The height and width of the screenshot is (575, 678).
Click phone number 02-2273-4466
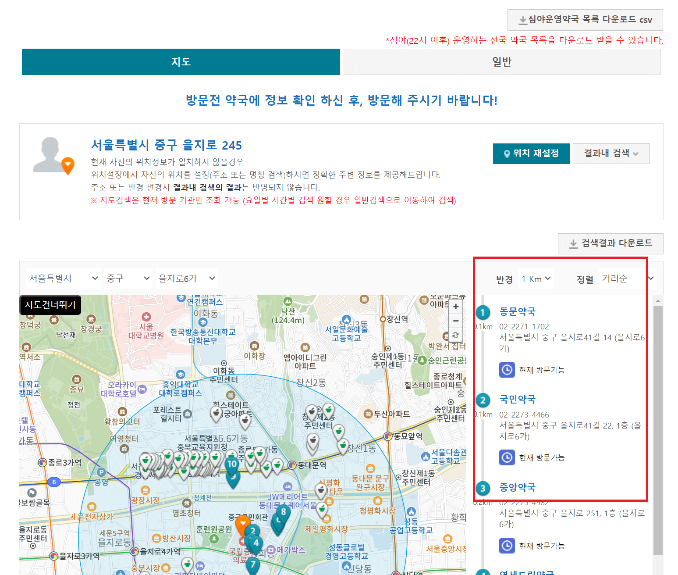524,415
